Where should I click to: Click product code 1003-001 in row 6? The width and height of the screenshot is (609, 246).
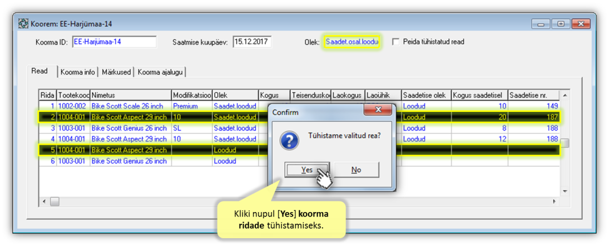[x=73, y=161]
